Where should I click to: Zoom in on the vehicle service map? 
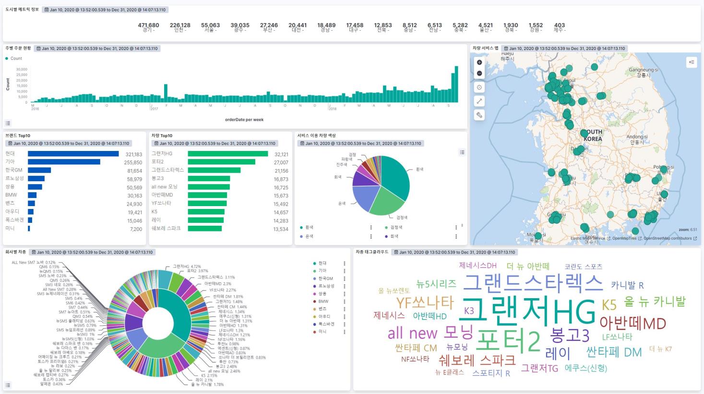(479, 62)
